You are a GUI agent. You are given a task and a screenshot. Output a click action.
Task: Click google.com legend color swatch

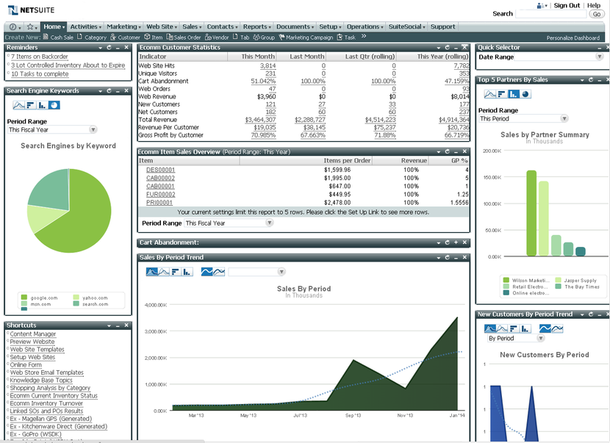tap(24, 298)
